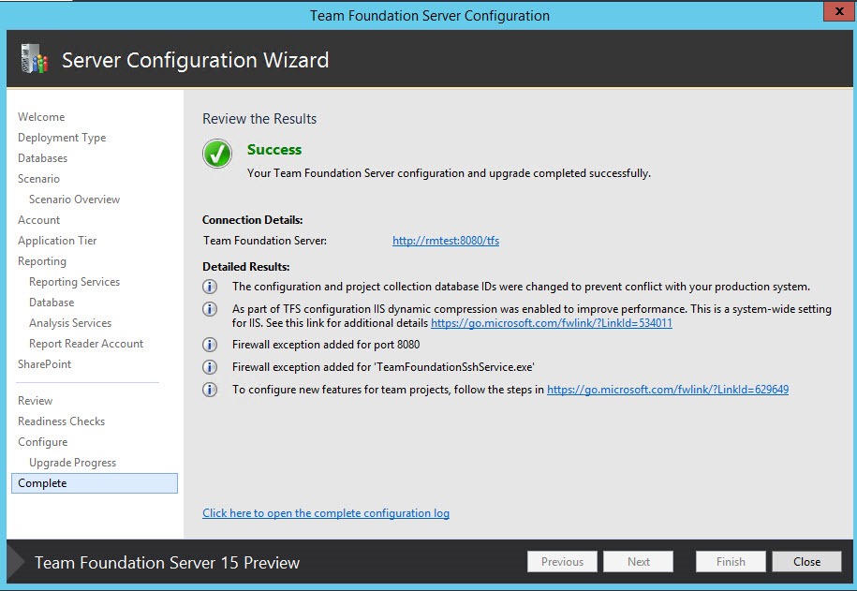
Task: Click the Next button
Action: pos(639,561)
